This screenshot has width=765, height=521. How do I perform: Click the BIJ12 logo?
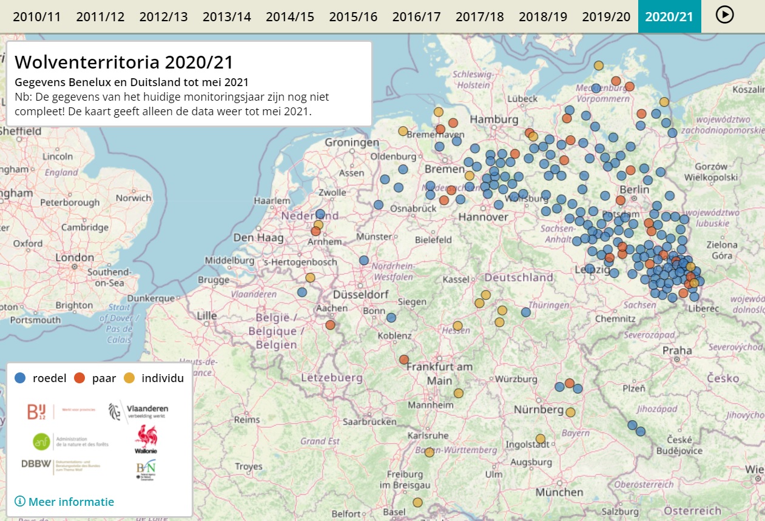click(x=38, y=412)
